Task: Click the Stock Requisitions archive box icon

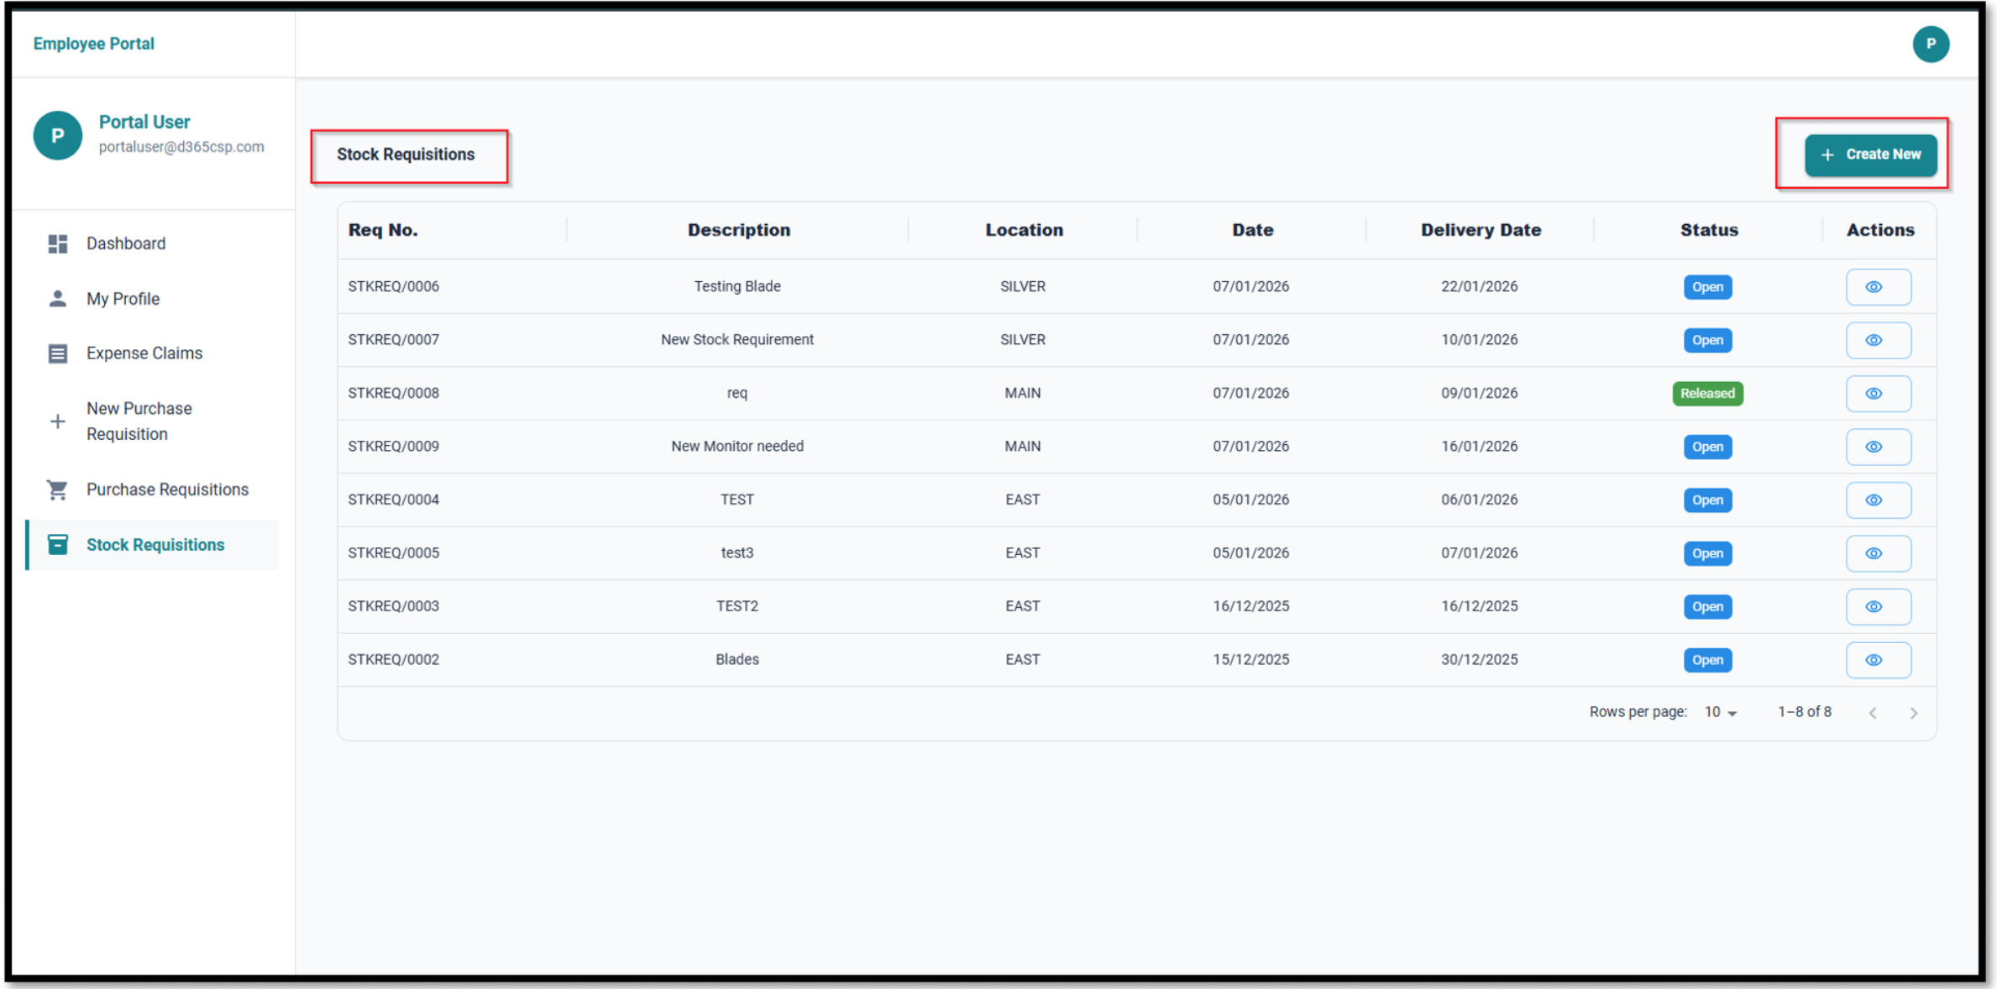Action: tap(57, 545)
